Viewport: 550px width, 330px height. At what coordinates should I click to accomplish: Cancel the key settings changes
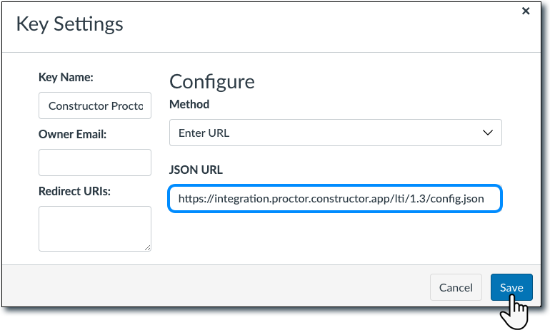pos(456,287)
